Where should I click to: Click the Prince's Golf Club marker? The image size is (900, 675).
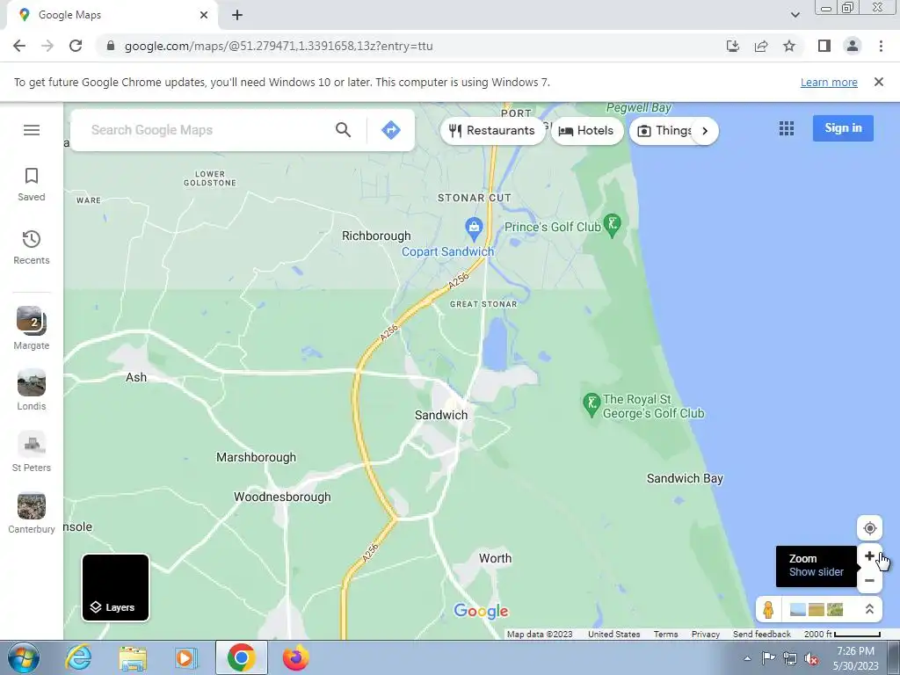click(x=613, y=225)
